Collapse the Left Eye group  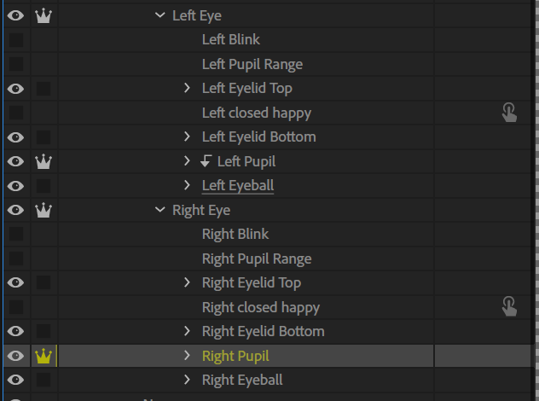(159, 15)
